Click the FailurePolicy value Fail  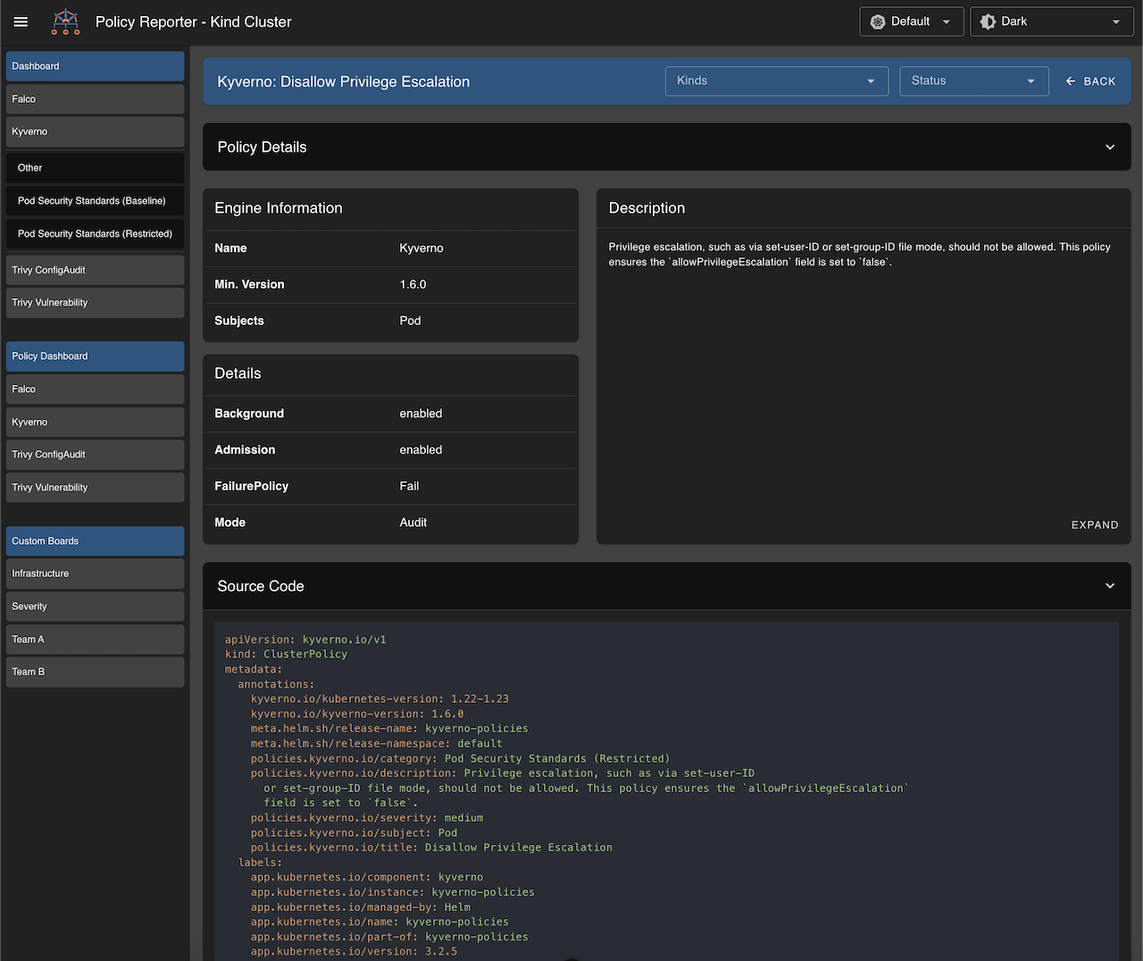(x=409, y=486)
